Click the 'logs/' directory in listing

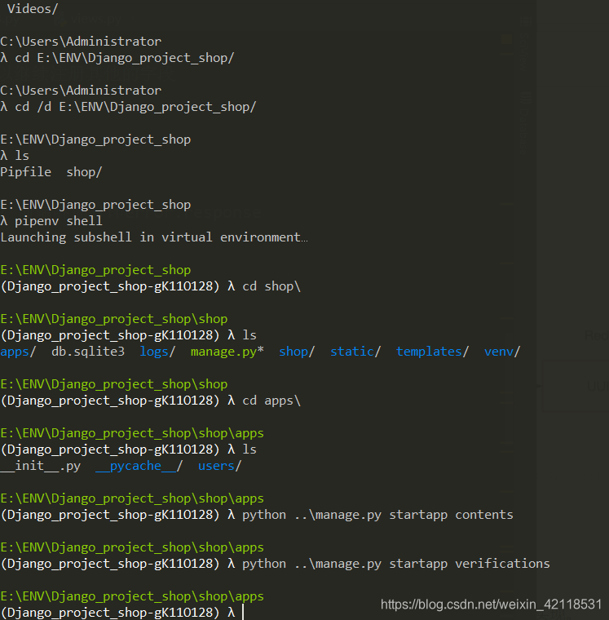point(157,352)
